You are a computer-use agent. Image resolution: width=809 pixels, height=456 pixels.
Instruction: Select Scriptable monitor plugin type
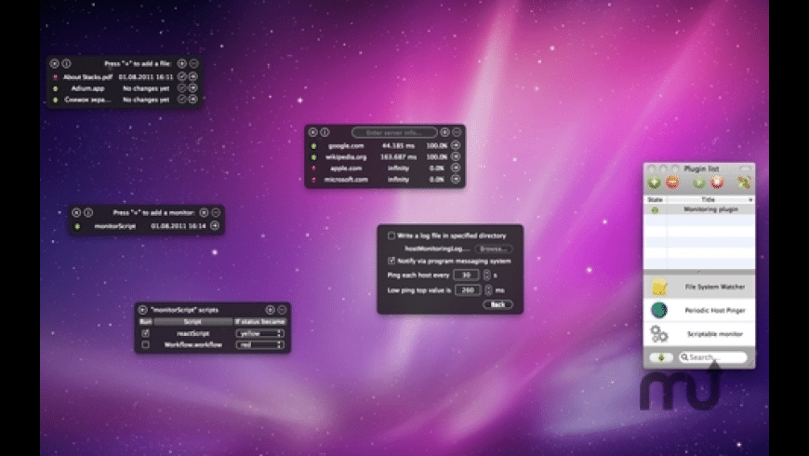699,334
